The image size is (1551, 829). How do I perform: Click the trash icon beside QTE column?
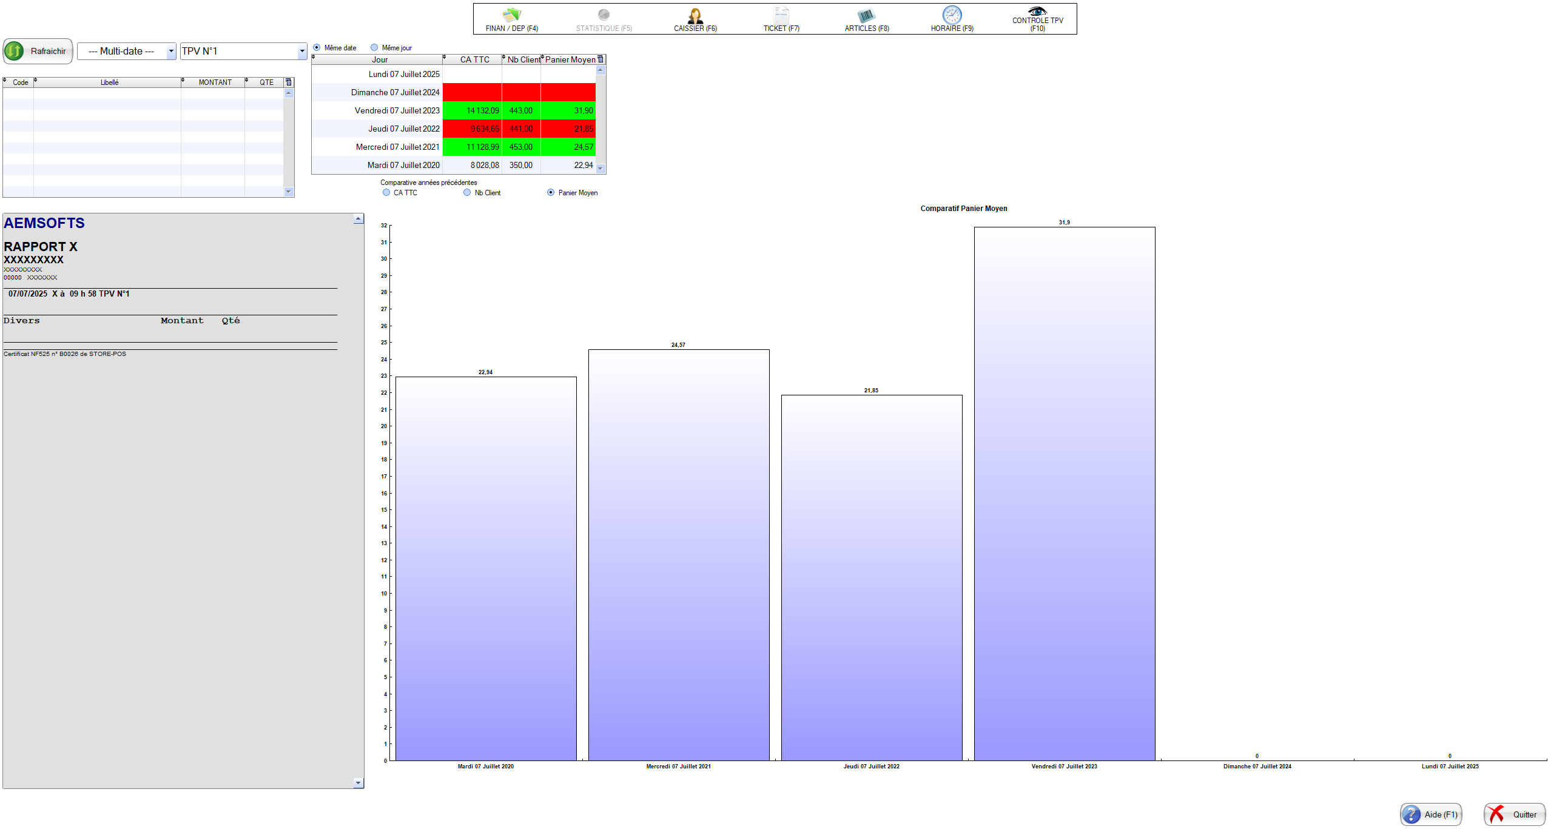(289, 82)
